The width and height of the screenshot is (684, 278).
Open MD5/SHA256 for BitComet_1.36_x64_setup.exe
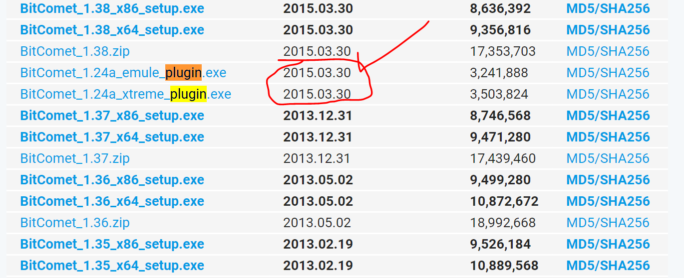pos(608,201)
